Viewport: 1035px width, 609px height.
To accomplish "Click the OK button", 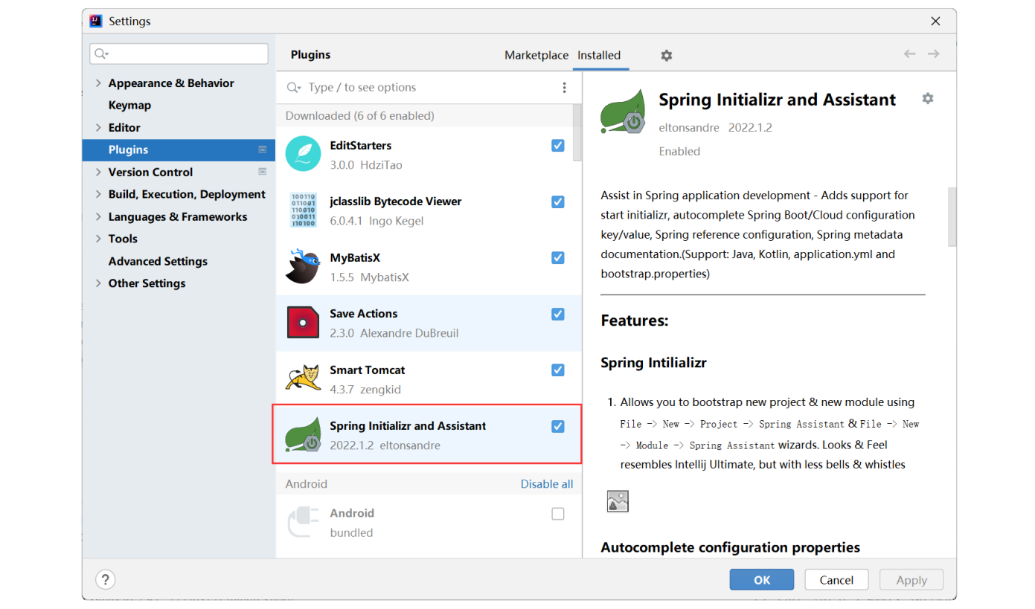I will click(762, 580).
